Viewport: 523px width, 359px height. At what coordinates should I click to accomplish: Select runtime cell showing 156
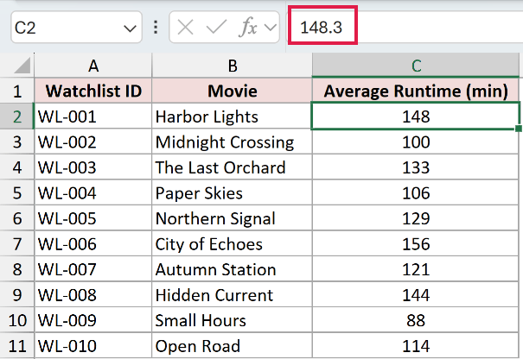tap(416, 243)
